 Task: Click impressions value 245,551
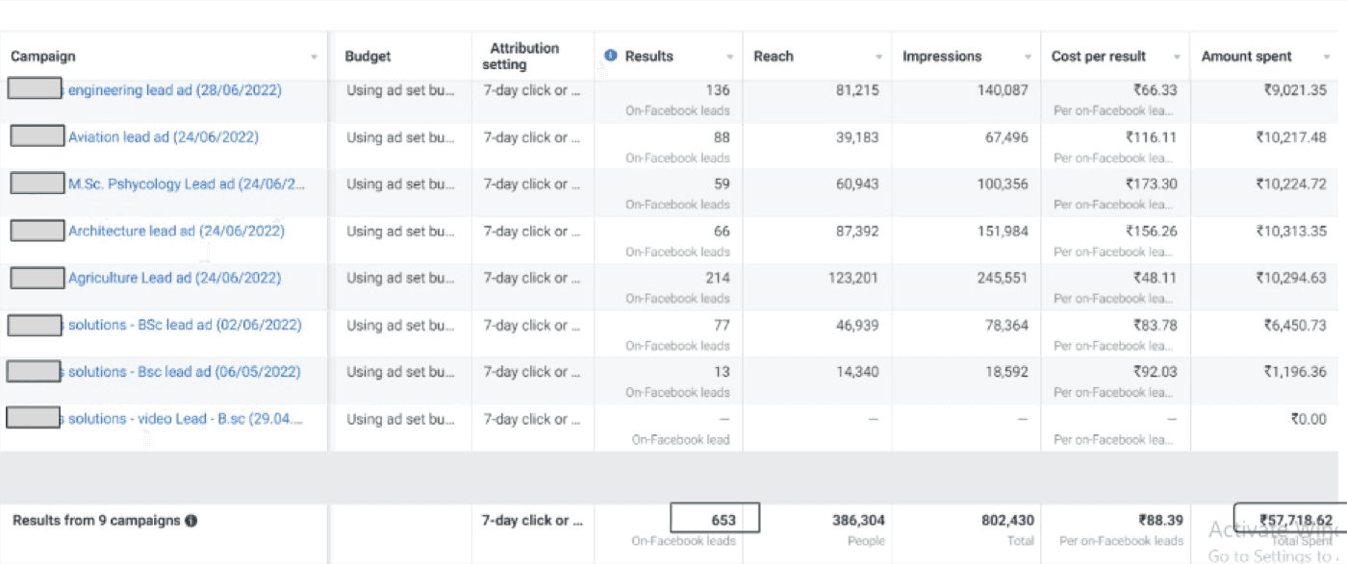[x=1001, y=279]
